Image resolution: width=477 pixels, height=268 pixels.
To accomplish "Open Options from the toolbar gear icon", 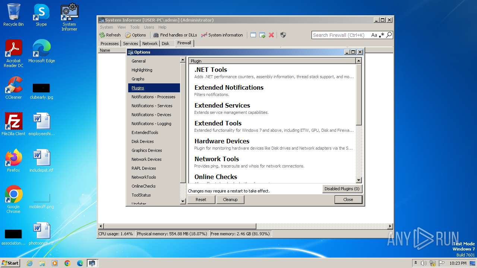I will (135, 35).
